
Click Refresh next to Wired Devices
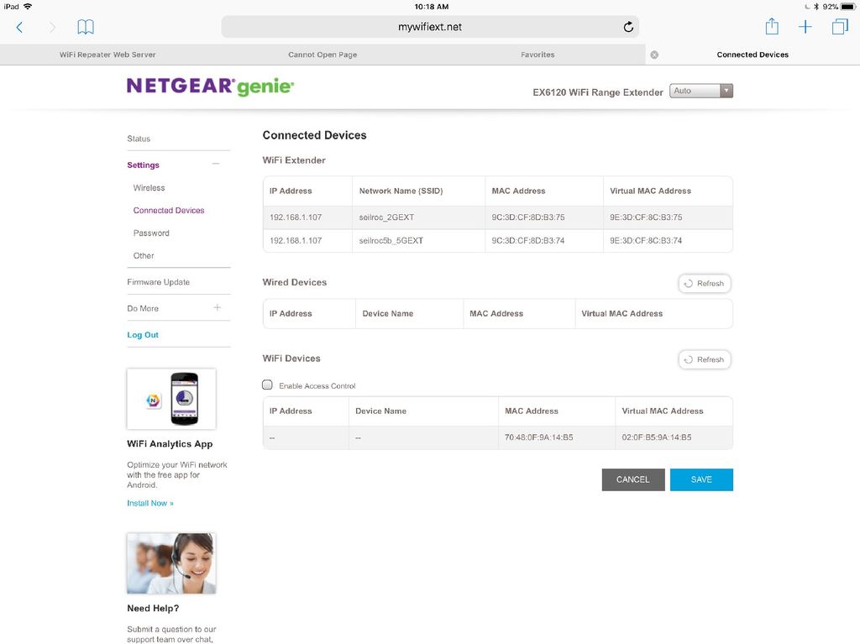[x=704, y=283]
